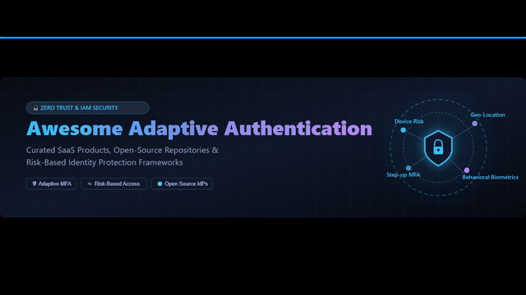Click the Awesome Adaptive Authentication title
Viewport: 526px width, 295px height.
(x=199, y=129)
